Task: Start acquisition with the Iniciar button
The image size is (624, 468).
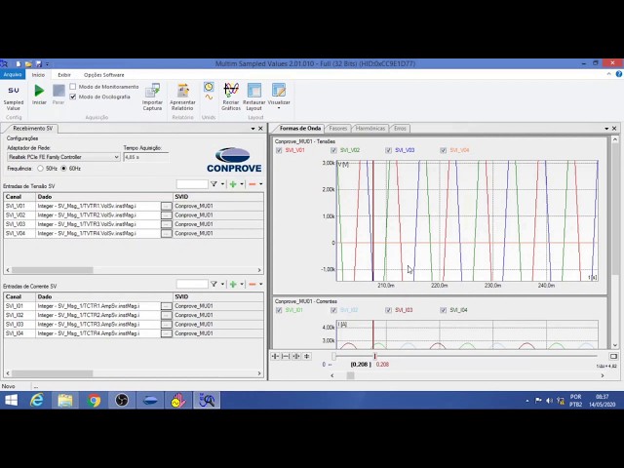Action: click(x=39, y=95)
